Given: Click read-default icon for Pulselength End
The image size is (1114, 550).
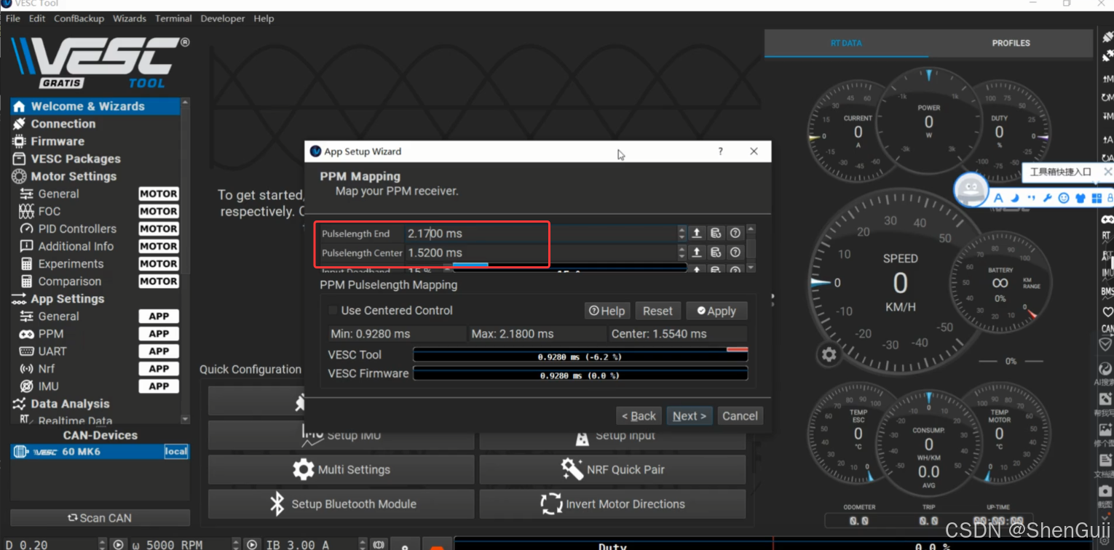Looking at the screenshot, I should click(x=716, y=233).
